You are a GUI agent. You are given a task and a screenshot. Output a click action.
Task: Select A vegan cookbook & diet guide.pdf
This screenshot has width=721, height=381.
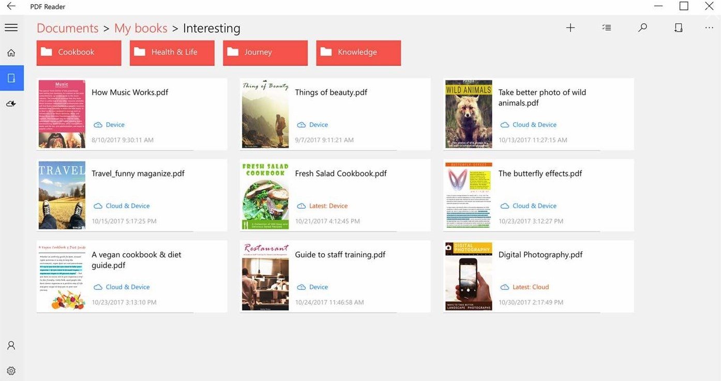coord(137,260)
